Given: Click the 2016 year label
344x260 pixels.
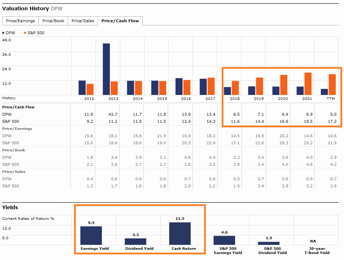Looking at the screenshot, I should coord(186,98).
